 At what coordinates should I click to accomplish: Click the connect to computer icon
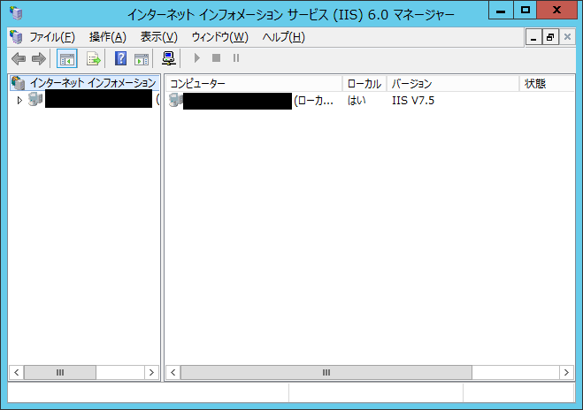[169, 58]
